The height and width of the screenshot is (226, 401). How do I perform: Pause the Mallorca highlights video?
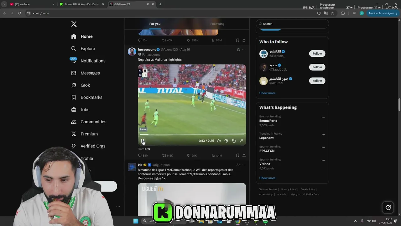pos(143,141)
